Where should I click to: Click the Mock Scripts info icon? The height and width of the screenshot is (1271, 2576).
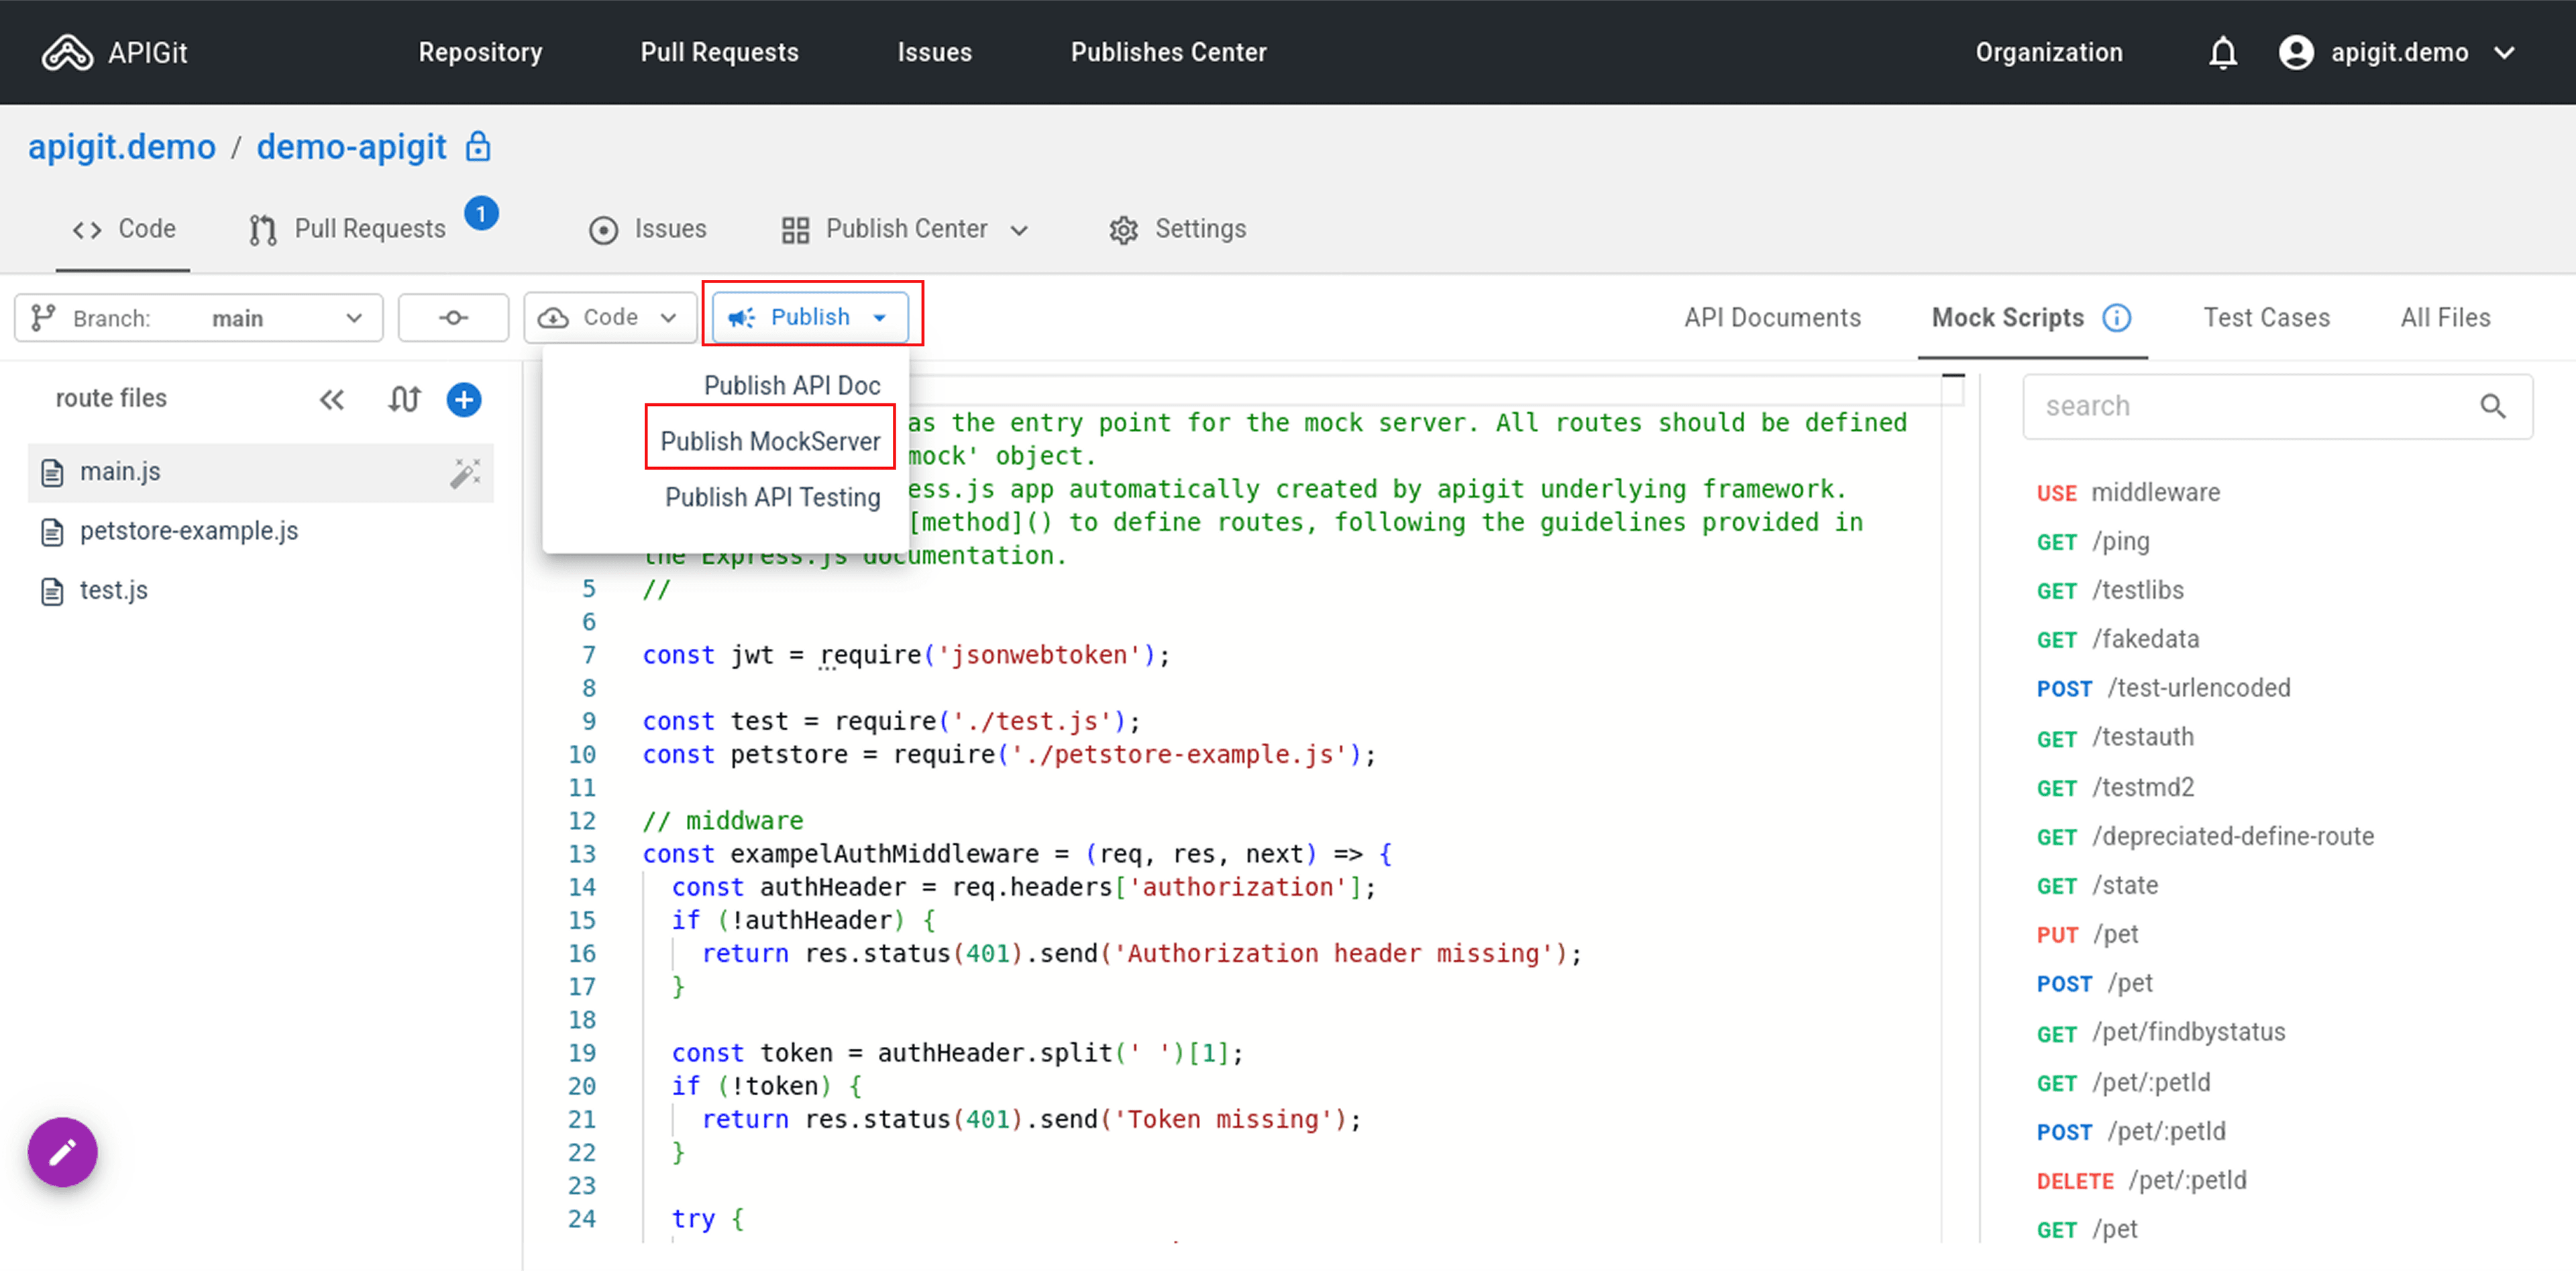[2116, 318]
